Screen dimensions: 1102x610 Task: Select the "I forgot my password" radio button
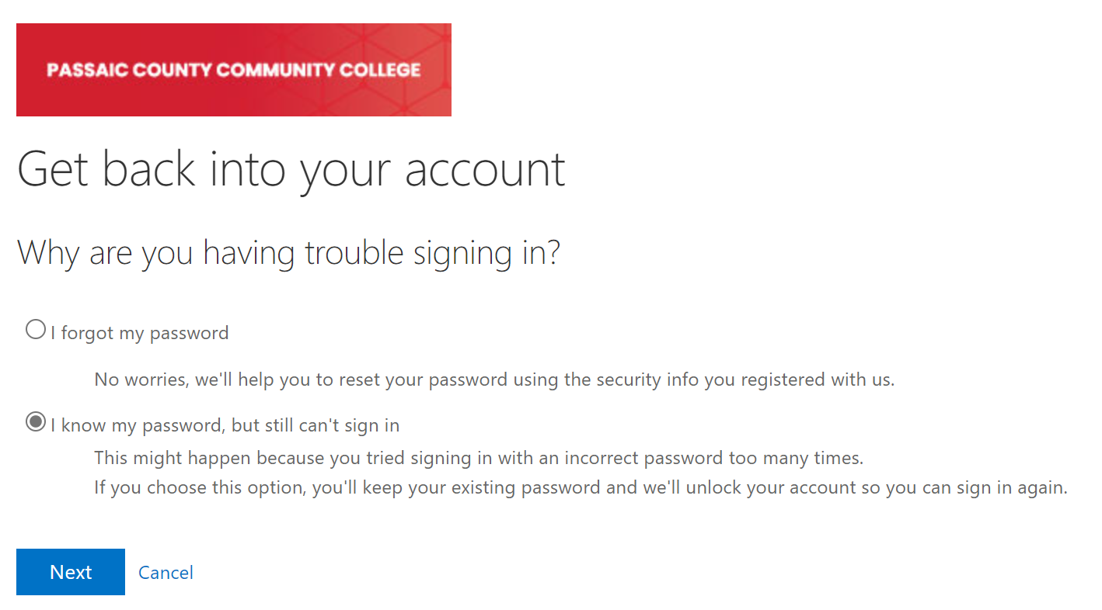(36, 330)
